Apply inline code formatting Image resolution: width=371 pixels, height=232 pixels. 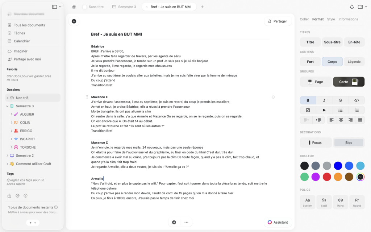click(x=357, y=100)
